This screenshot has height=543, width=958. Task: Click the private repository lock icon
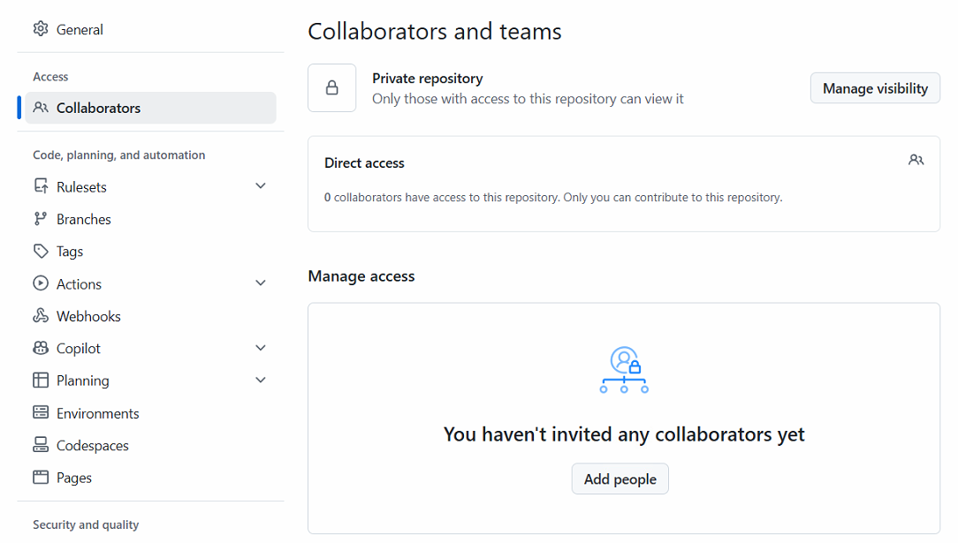tap(331, 88)
